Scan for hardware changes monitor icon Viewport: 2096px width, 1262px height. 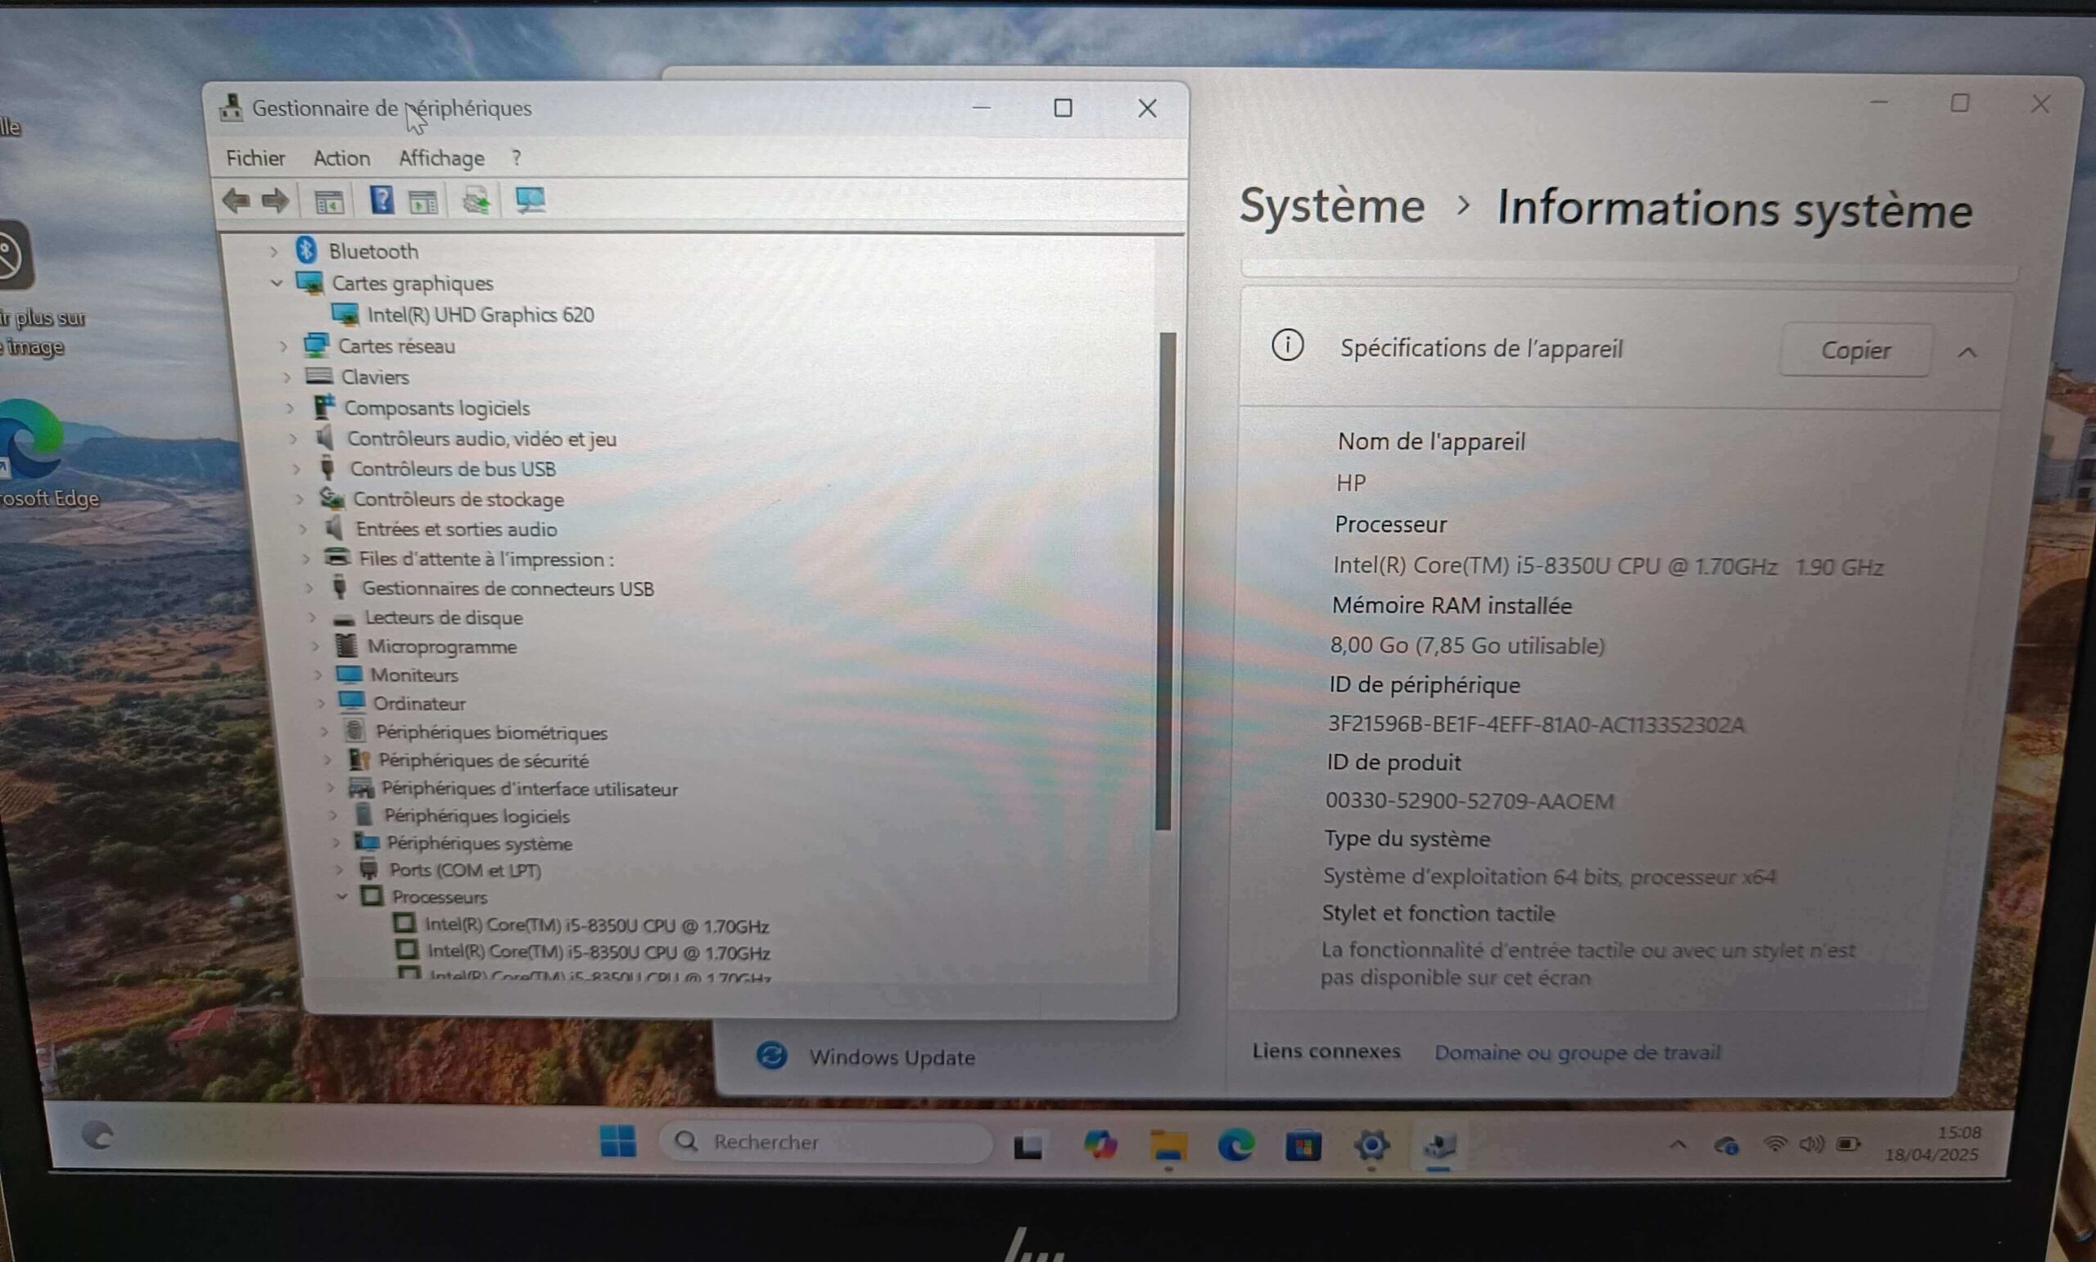click(530, 200)
